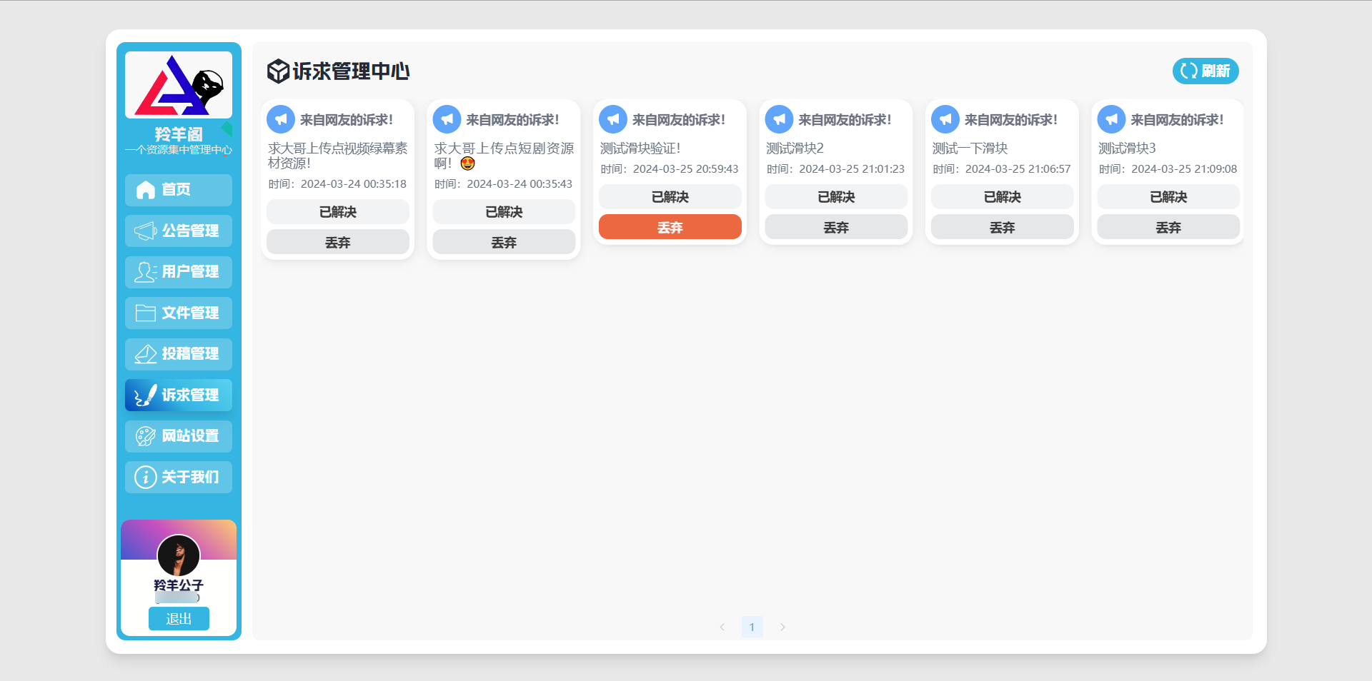Click the 用户管理 user icon
Image resolution: width=1372 pixels, height=681 pixels.
pyautogui.click(x=146, y=272)
